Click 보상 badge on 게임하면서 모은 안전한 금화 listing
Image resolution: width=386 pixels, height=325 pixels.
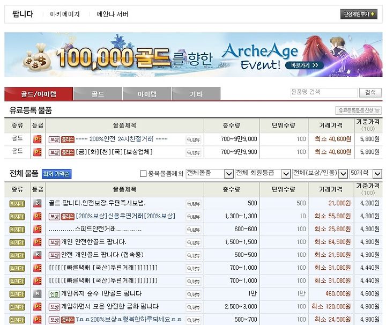click(x=54, y=307)
